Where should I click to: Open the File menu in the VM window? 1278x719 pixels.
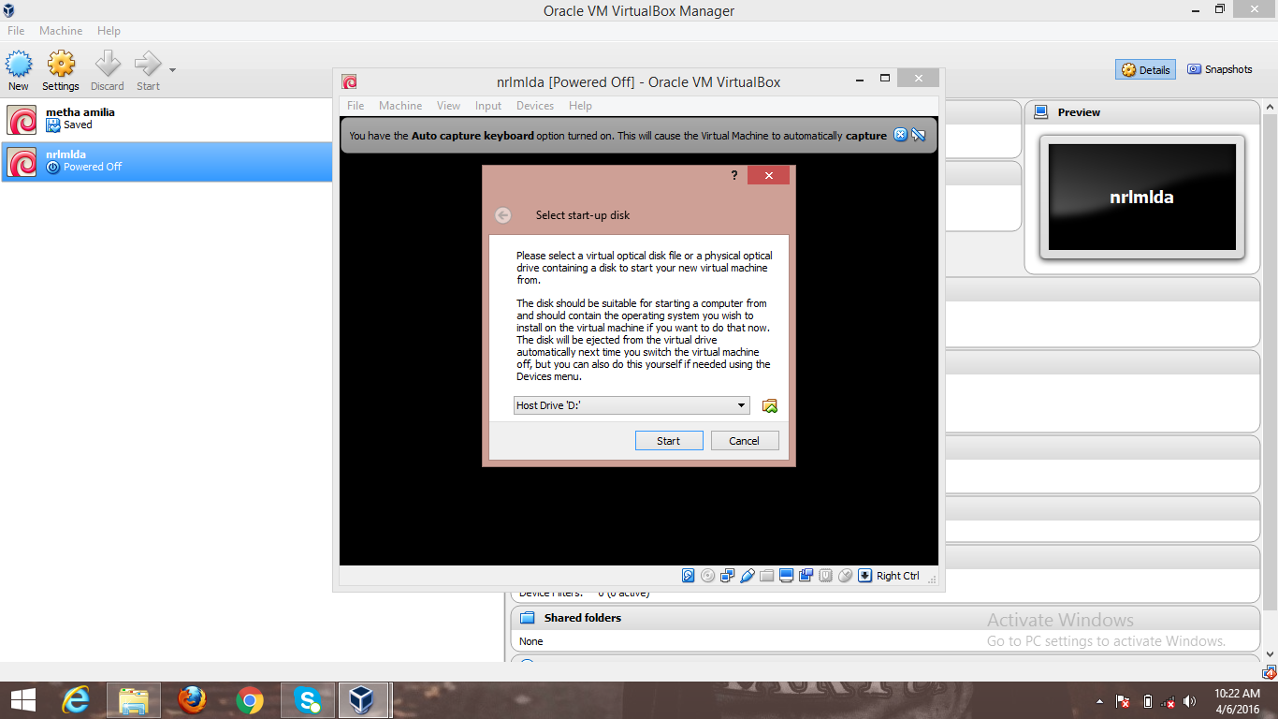tap(356, 106)
